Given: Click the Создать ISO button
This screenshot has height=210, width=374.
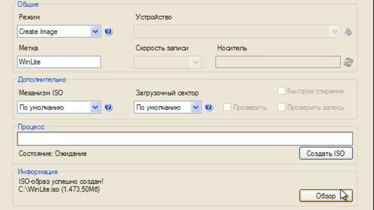Looking at the screenshot, I should pyautogui.click(x=326, y=153).
